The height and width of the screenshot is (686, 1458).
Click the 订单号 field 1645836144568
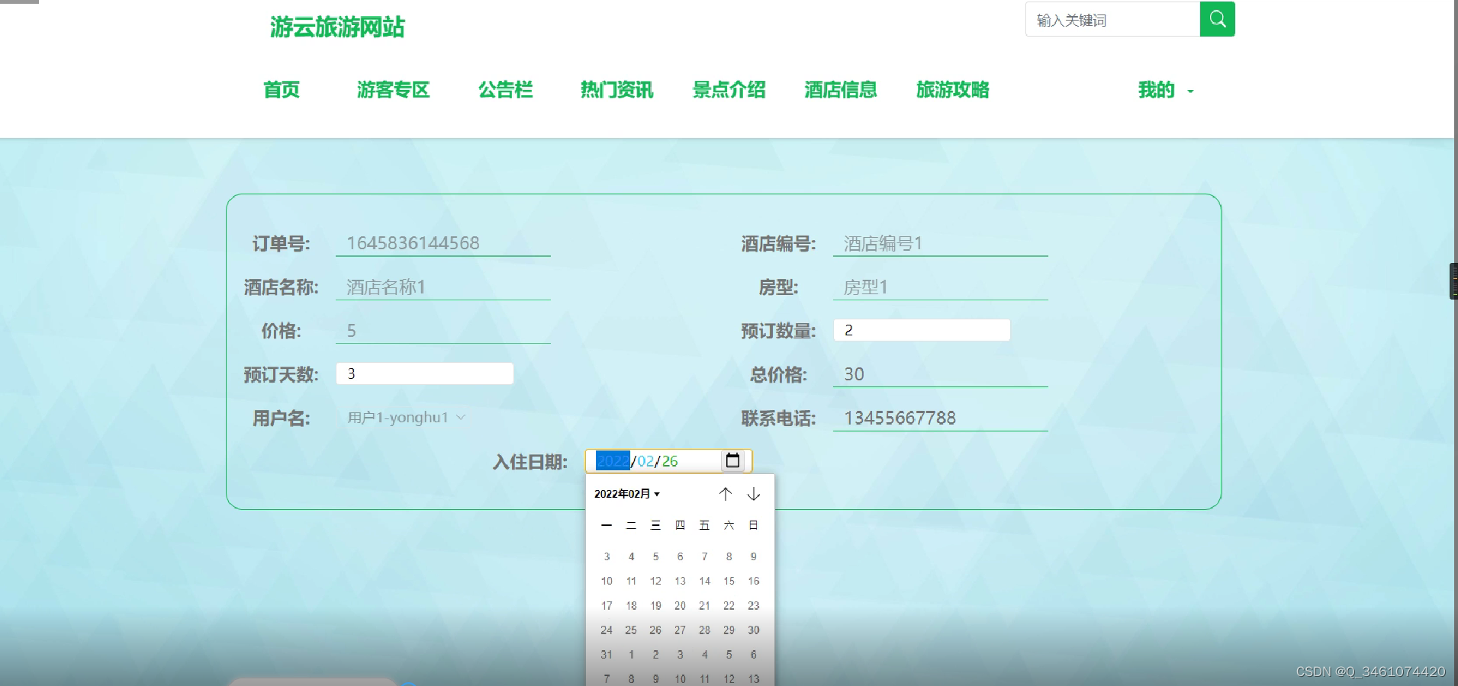click(x=443, y=243)
